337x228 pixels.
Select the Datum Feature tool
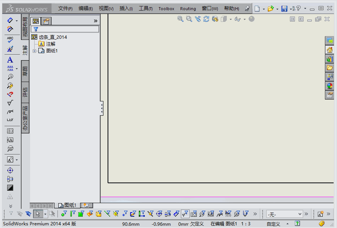(x=10, y=140)
